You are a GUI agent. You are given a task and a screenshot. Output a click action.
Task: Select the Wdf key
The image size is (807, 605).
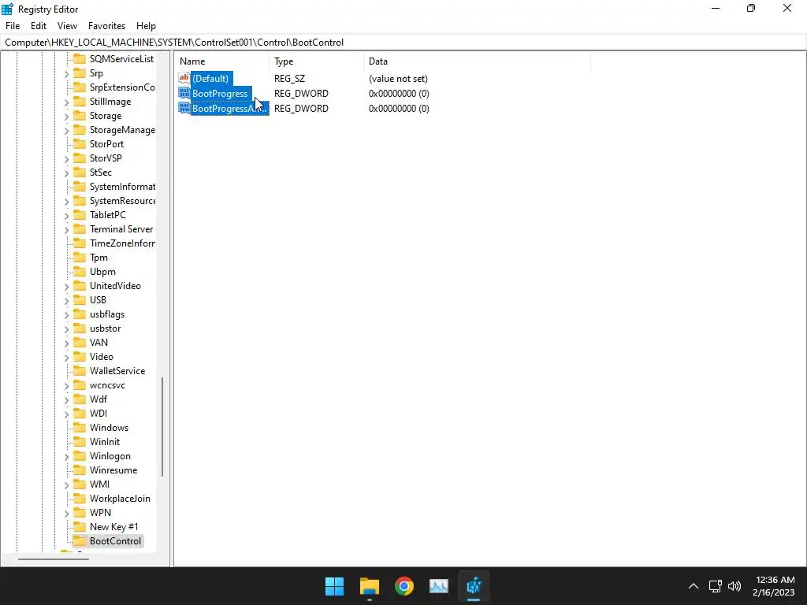(x=99, y=399)
